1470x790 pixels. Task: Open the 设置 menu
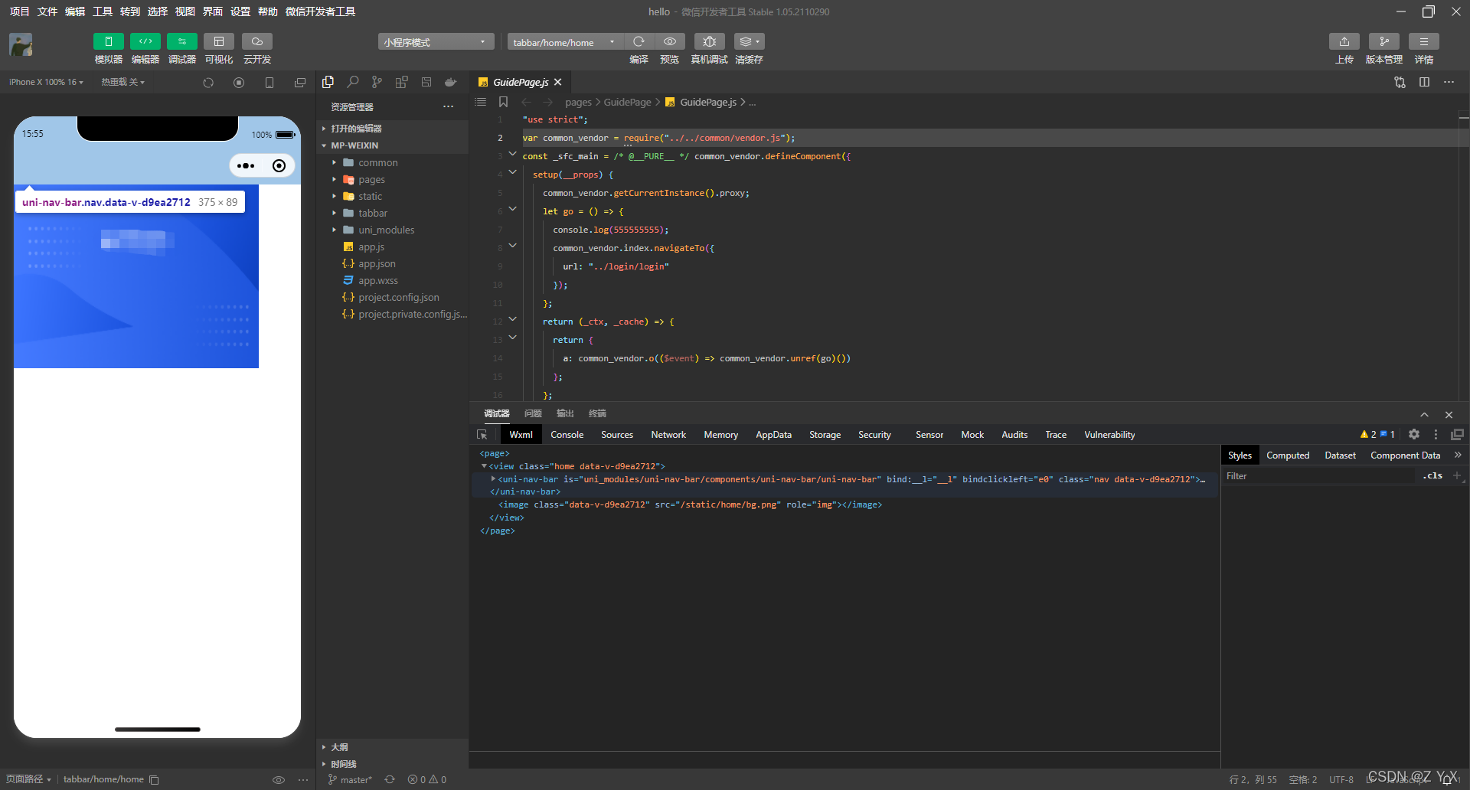pyautogui.click(x=240, y=11)
